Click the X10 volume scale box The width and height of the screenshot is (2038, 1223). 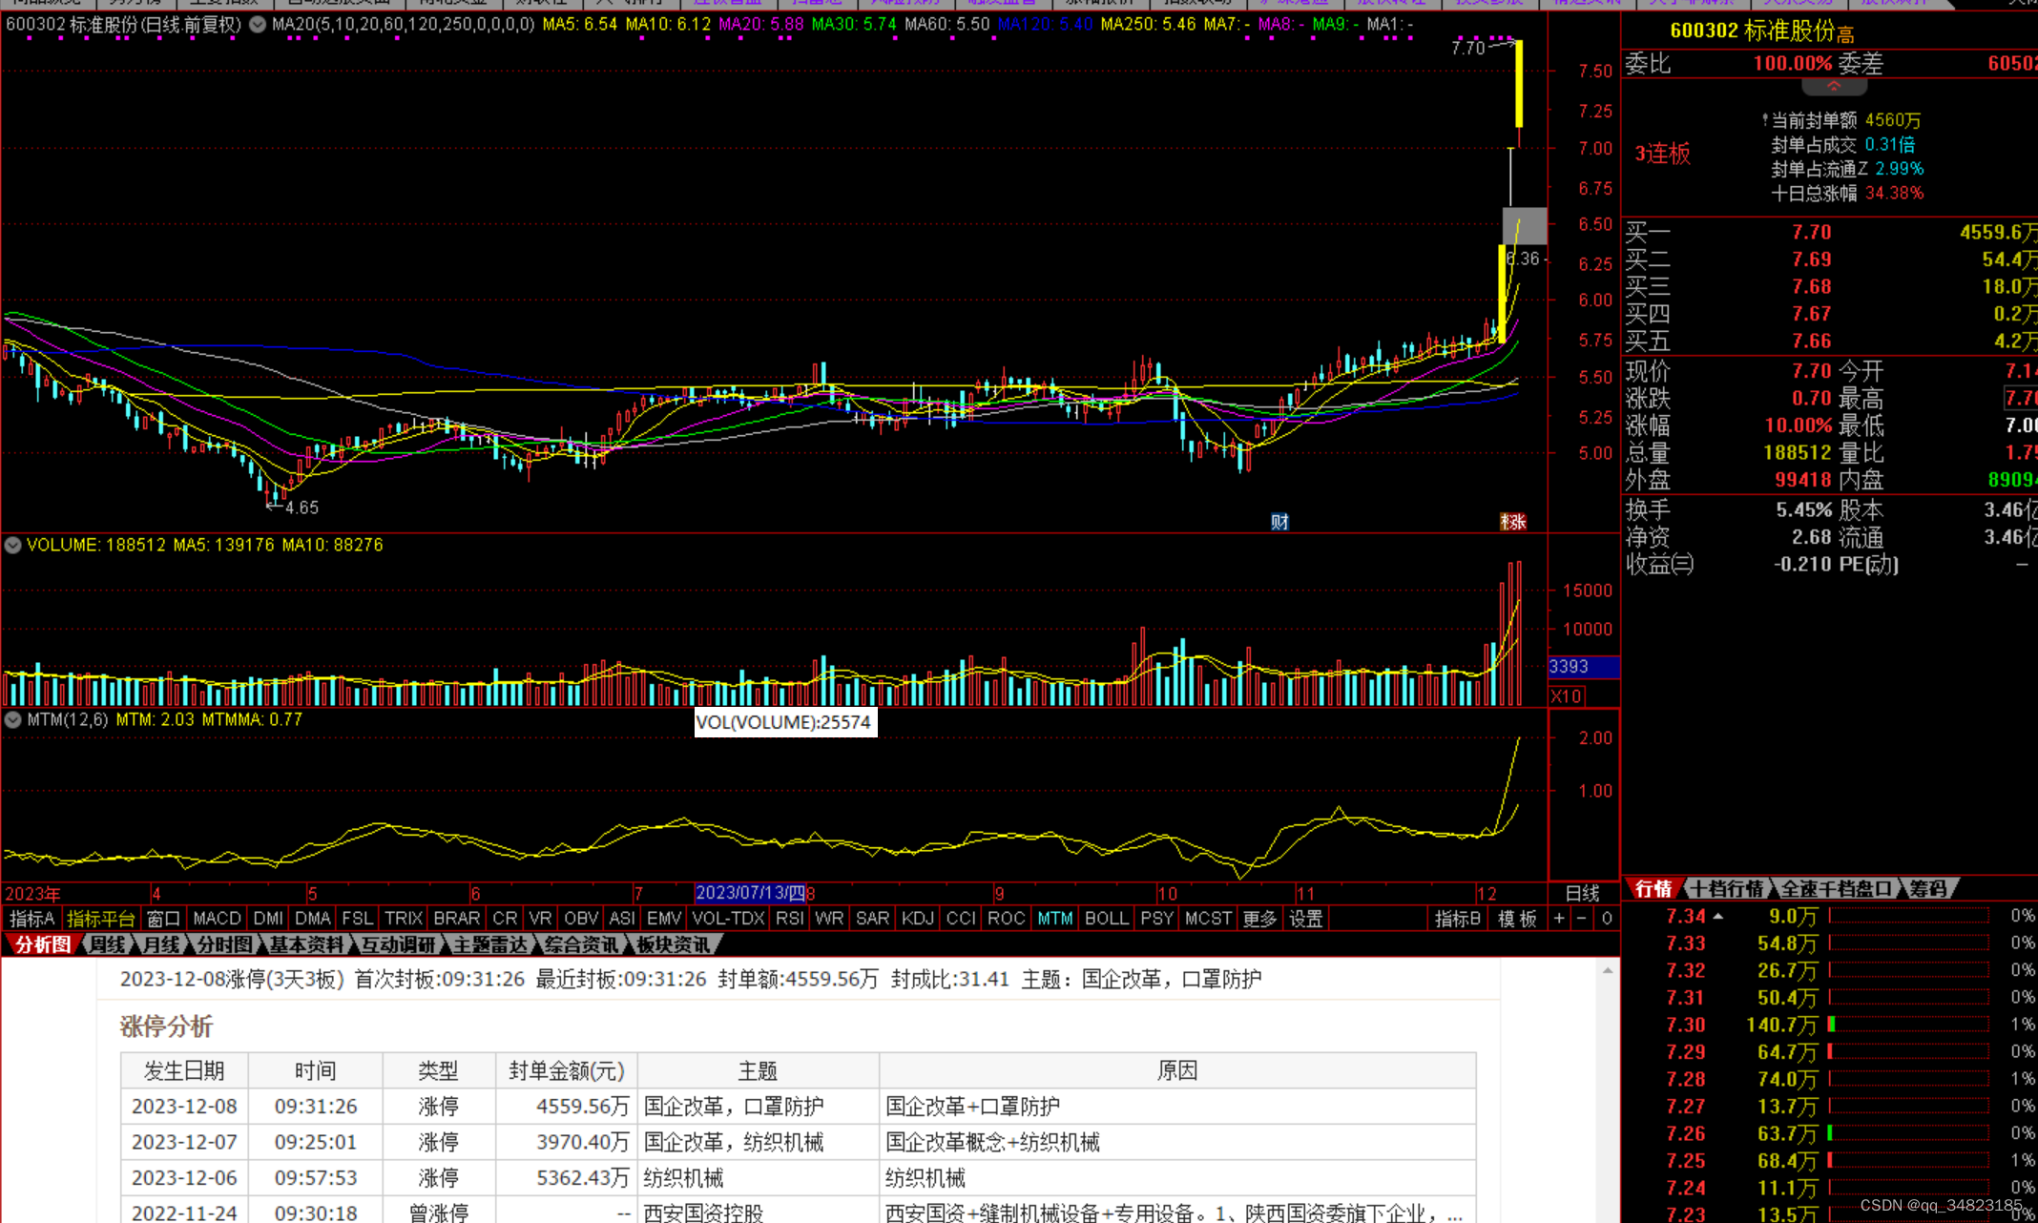pyautogui.click(x=1567, y=695)
